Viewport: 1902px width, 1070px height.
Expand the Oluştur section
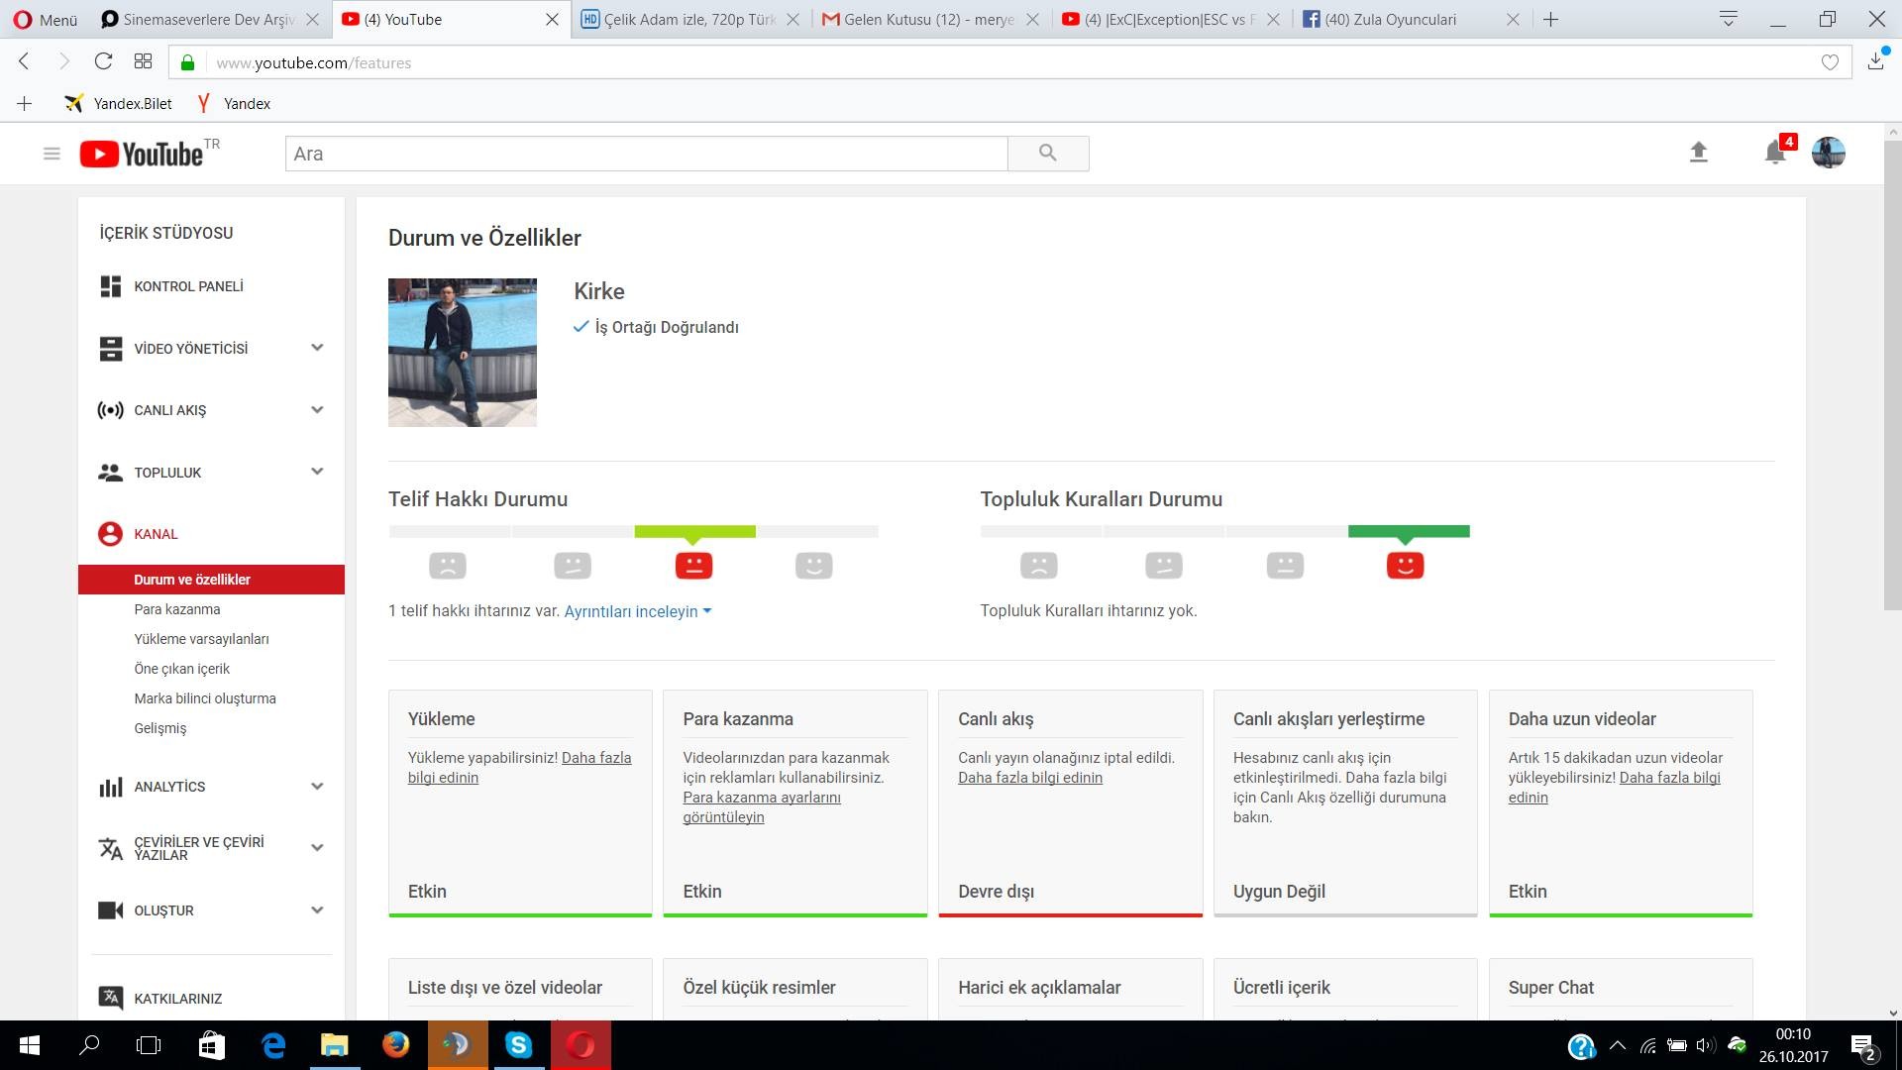pyautogui.click(x=317, y=910)
